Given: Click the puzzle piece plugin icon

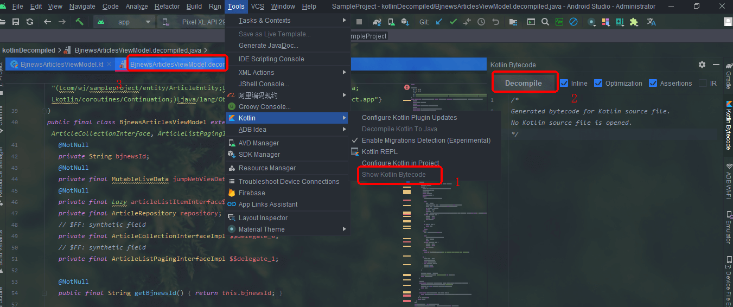Looking at the screenshot, I should 634,22.
